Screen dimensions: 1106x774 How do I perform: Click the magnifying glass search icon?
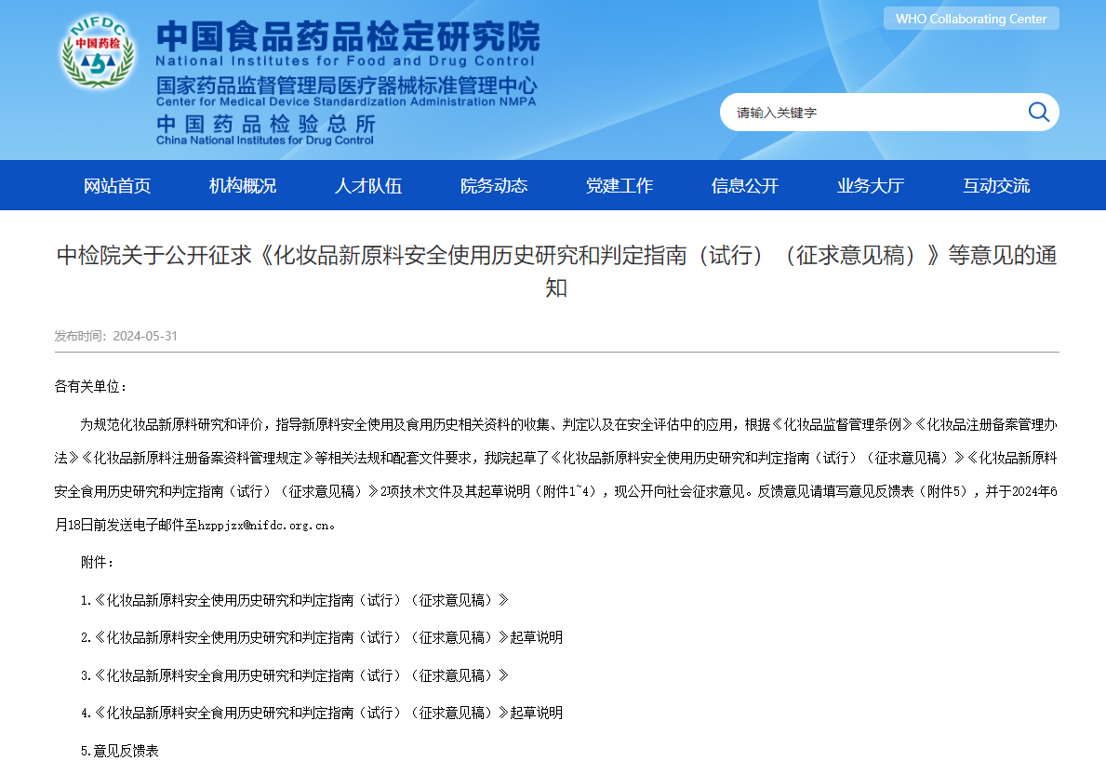[1038, 113]
